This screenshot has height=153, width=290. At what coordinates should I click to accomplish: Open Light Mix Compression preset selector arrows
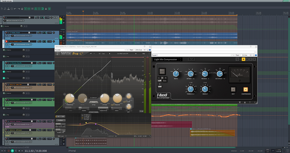181,59
